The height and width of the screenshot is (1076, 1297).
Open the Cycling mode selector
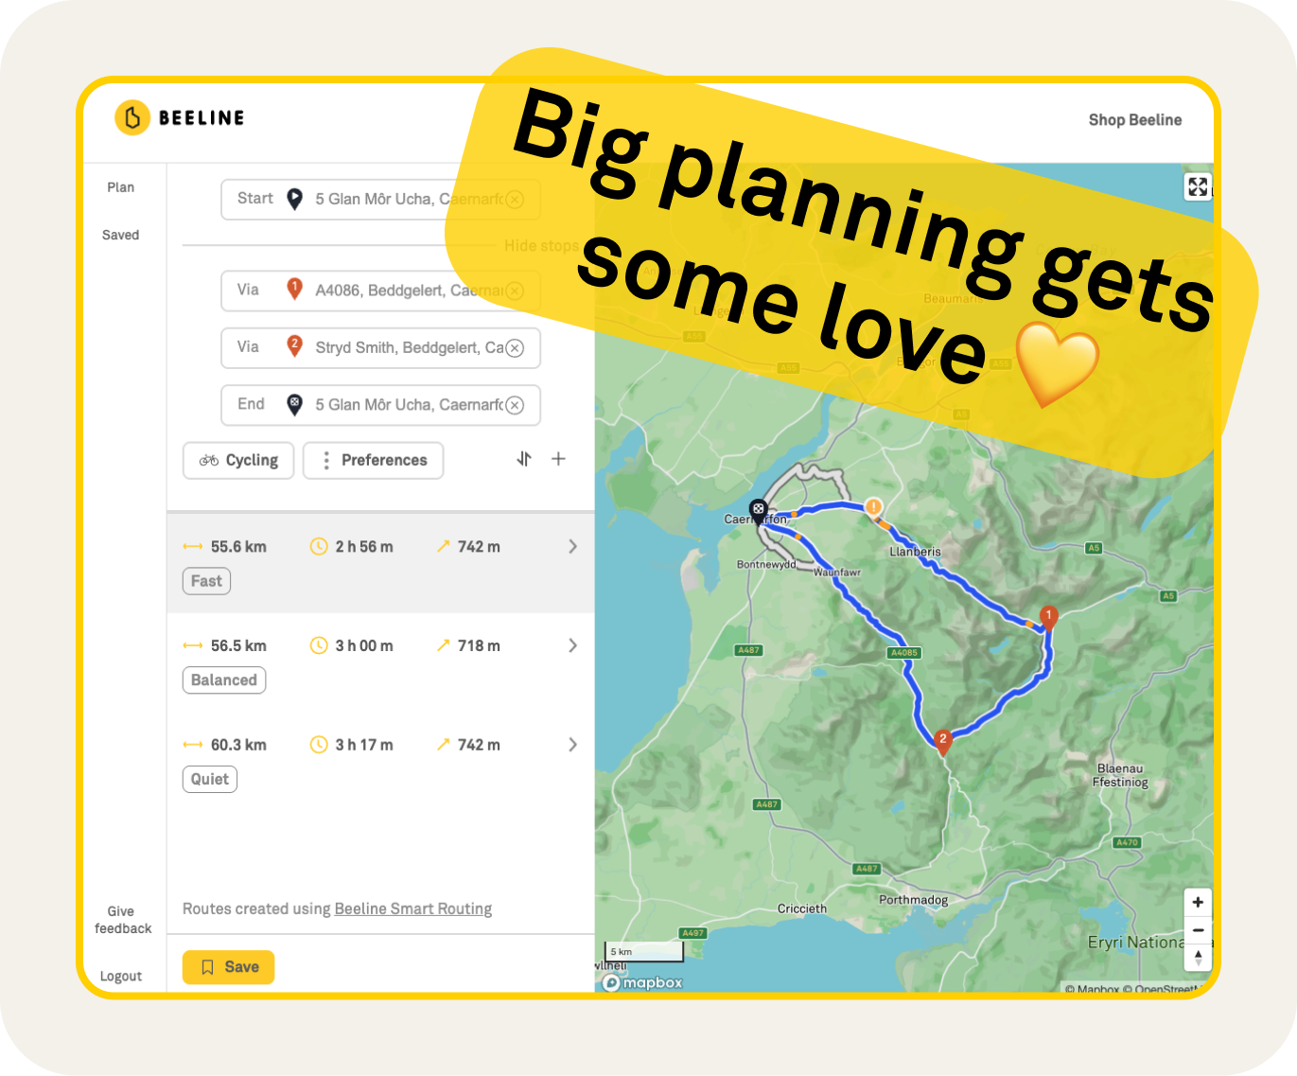[x=238, y=460]
